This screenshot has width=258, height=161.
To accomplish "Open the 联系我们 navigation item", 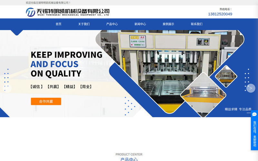I will 197,24.
